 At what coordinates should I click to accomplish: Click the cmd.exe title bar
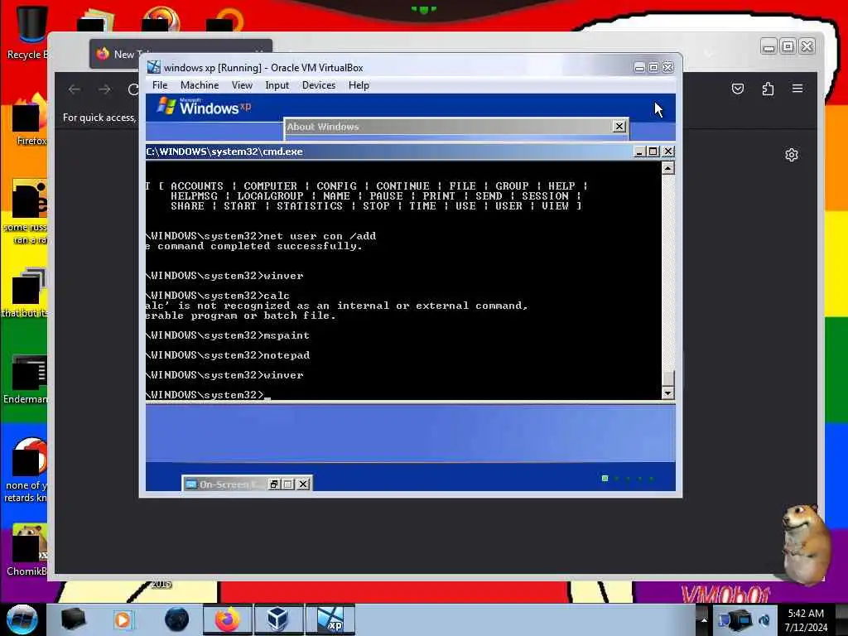point(389,152)
